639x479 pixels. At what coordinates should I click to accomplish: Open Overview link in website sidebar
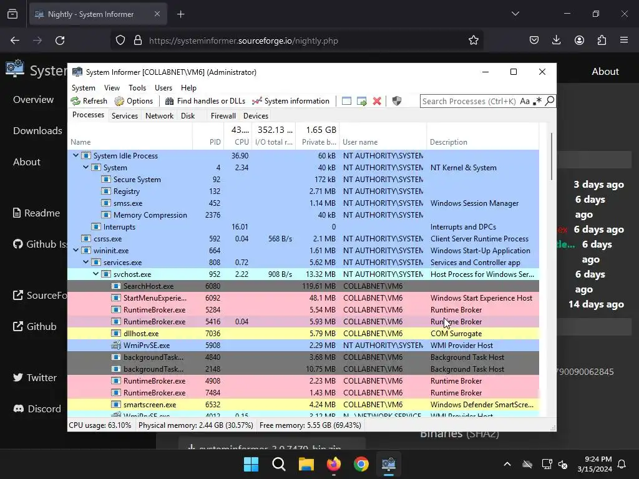[33, 100]
